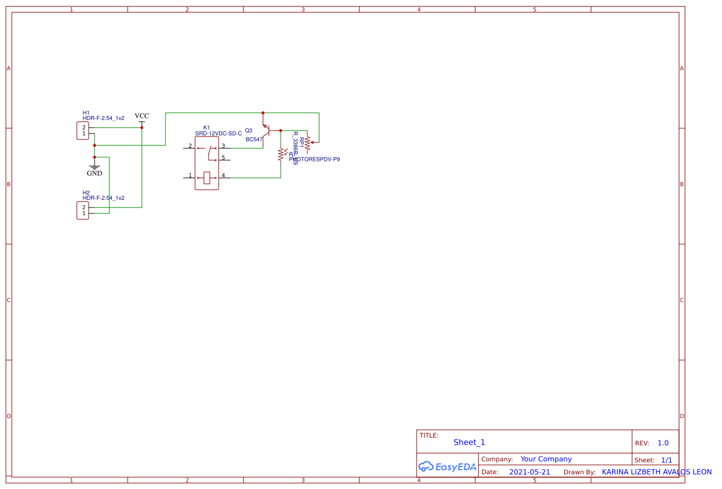The width and height of the screenshot is (722, 489).
Task: Select the date 2021-05-21 in title block
Action: coord(530,472)
